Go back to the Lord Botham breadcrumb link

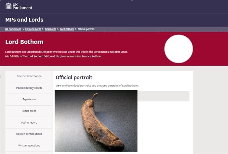coord(67,29)
